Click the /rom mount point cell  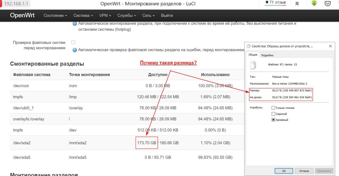pos(73,86)
